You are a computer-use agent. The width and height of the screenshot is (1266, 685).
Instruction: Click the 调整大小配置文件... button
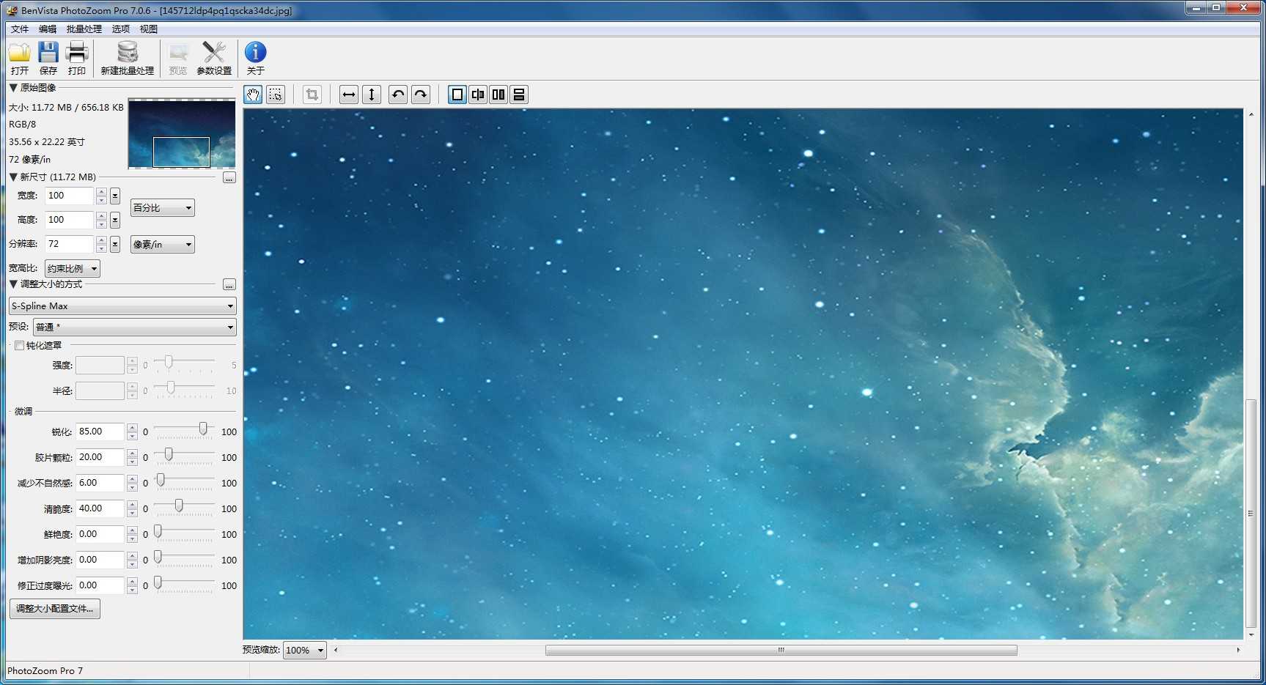tap(55, 609)
